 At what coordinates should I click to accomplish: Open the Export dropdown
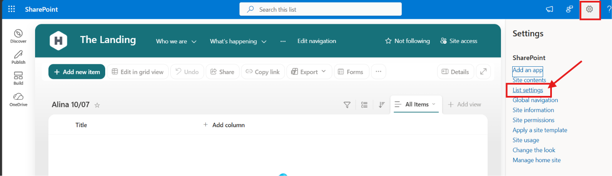coord(309,72)
